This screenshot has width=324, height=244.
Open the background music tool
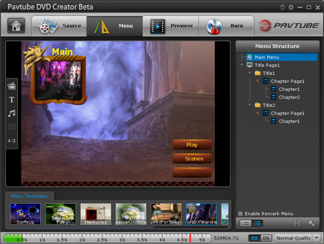pos(11,113)
